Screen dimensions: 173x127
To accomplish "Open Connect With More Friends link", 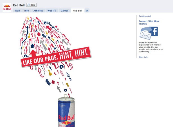I will coord(149,23).
